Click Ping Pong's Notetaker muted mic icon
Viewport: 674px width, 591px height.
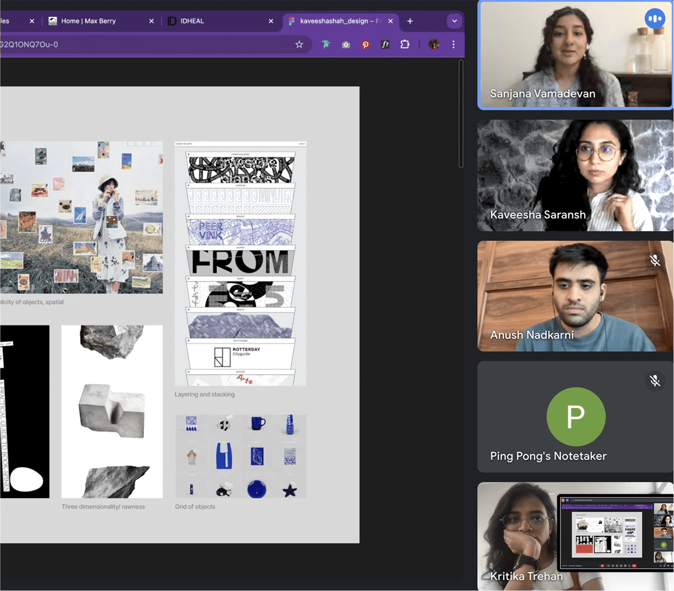(655, 381)
